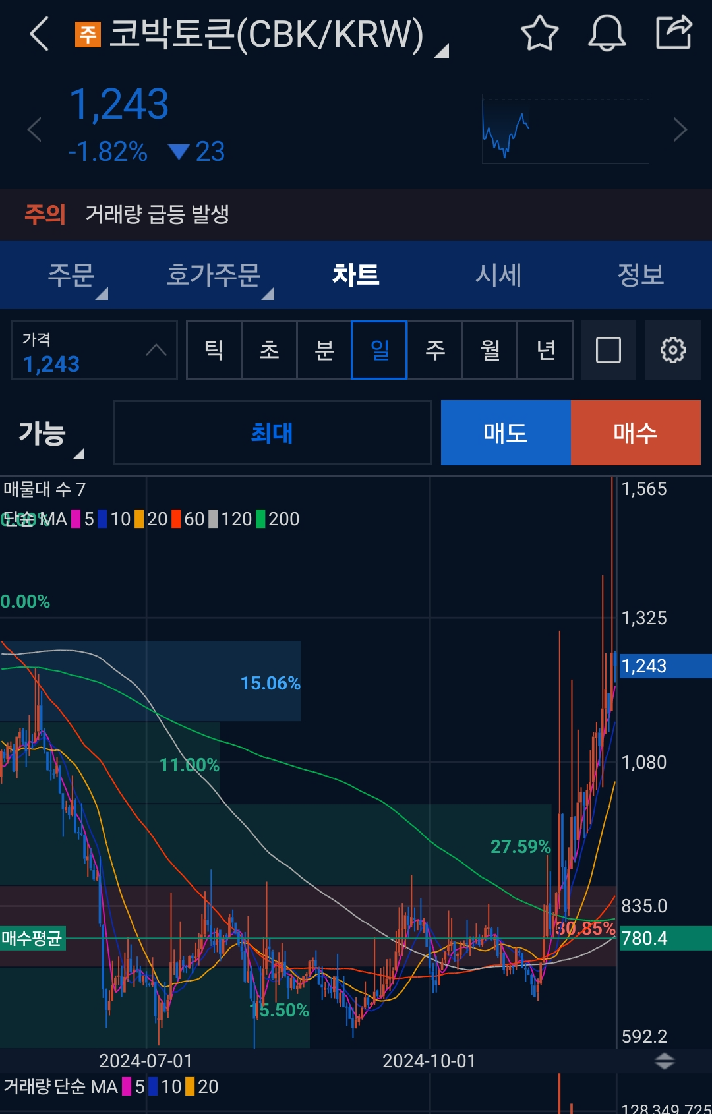The width and height of the screenshot is (712, 1114).
Task: Tap the 30.85% volume profile label
Action: click(x=585, y=929)
